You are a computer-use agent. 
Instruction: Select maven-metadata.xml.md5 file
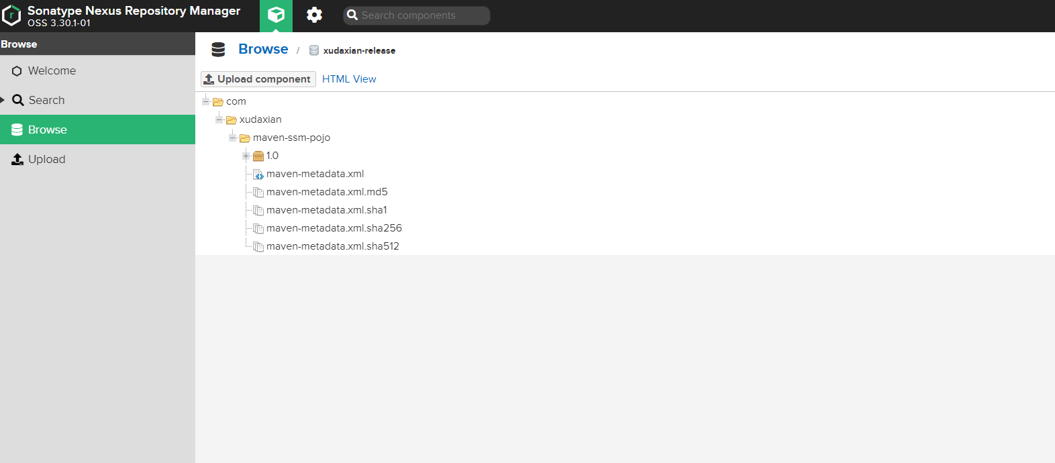pos(327,192)
